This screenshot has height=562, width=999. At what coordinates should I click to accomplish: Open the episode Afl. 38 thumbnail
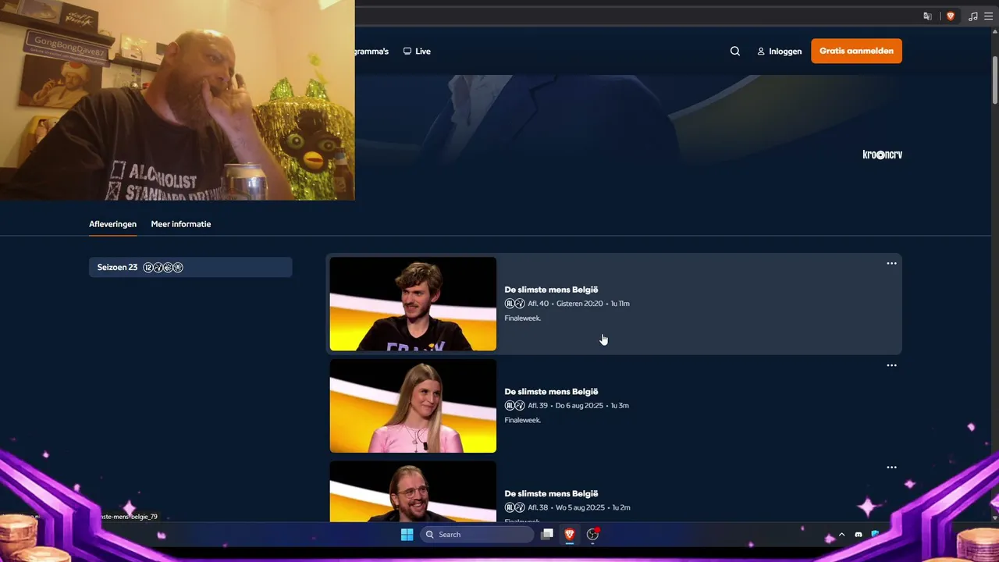pyautogui.click(x=413, y=492)
